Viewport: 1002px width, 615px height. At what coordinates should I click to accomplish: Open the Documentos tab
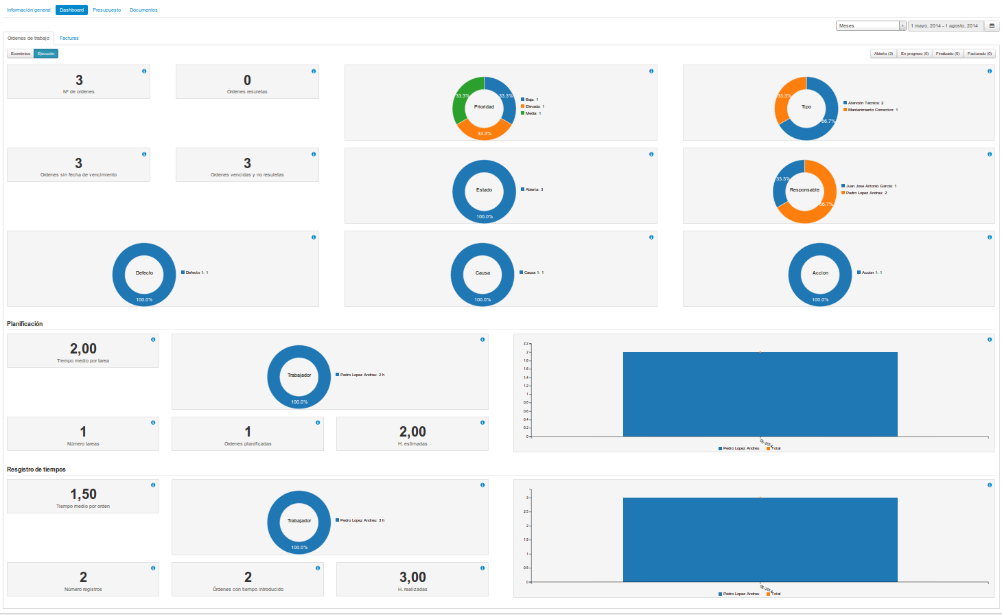143,10
